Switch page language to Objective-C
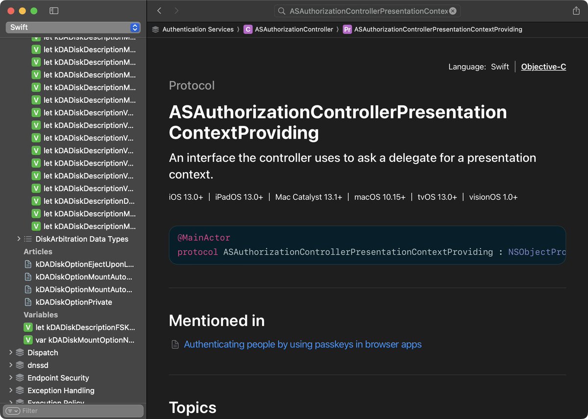Image resolution: width=588 pixels, height=419 pixels. [x=543, y=67]
